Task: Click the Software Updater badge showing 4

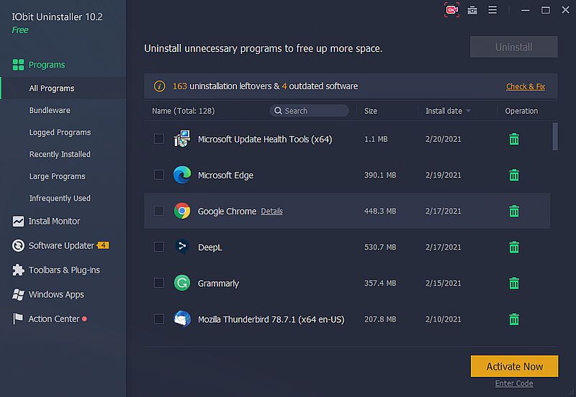Action: coord(102,245)
